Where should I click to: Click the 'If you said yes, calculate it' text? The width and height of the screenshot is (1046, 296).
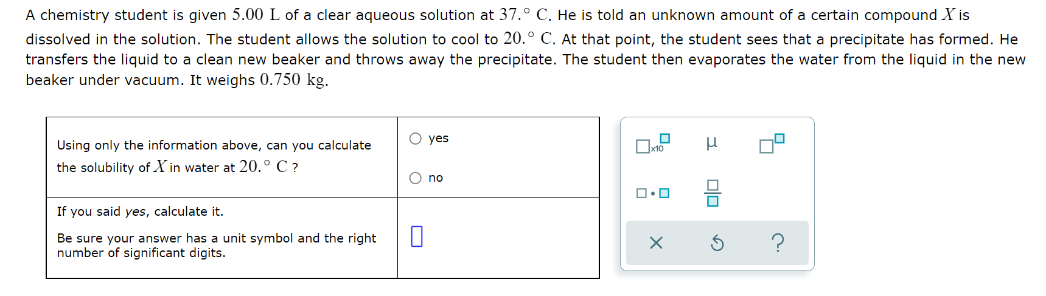[140, 212]
